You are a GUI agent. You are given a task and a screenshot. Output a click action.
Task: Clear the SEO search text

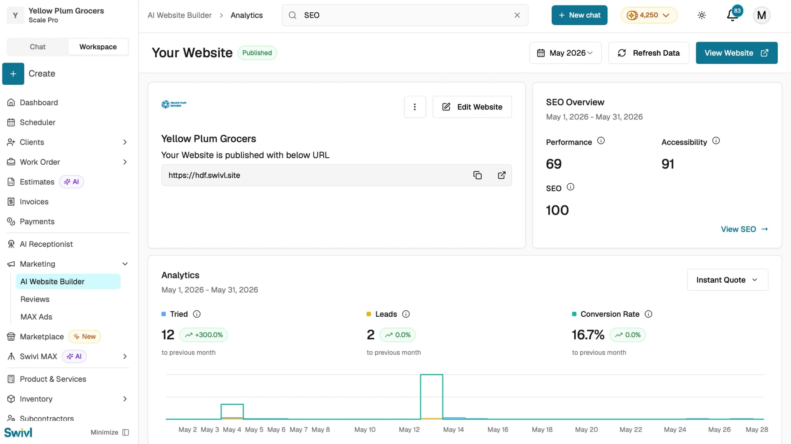517,15
